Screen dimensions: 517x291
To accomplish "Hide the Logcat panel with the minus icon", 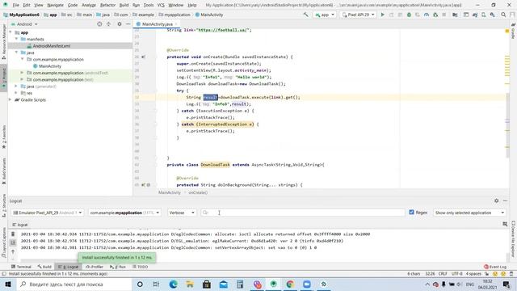I will [x=505, y=200].
